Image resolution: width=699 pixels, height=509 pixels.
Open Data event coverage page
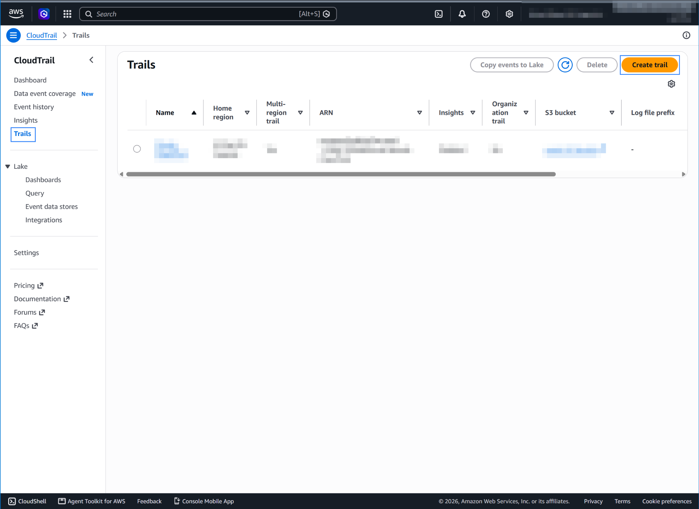45,94
